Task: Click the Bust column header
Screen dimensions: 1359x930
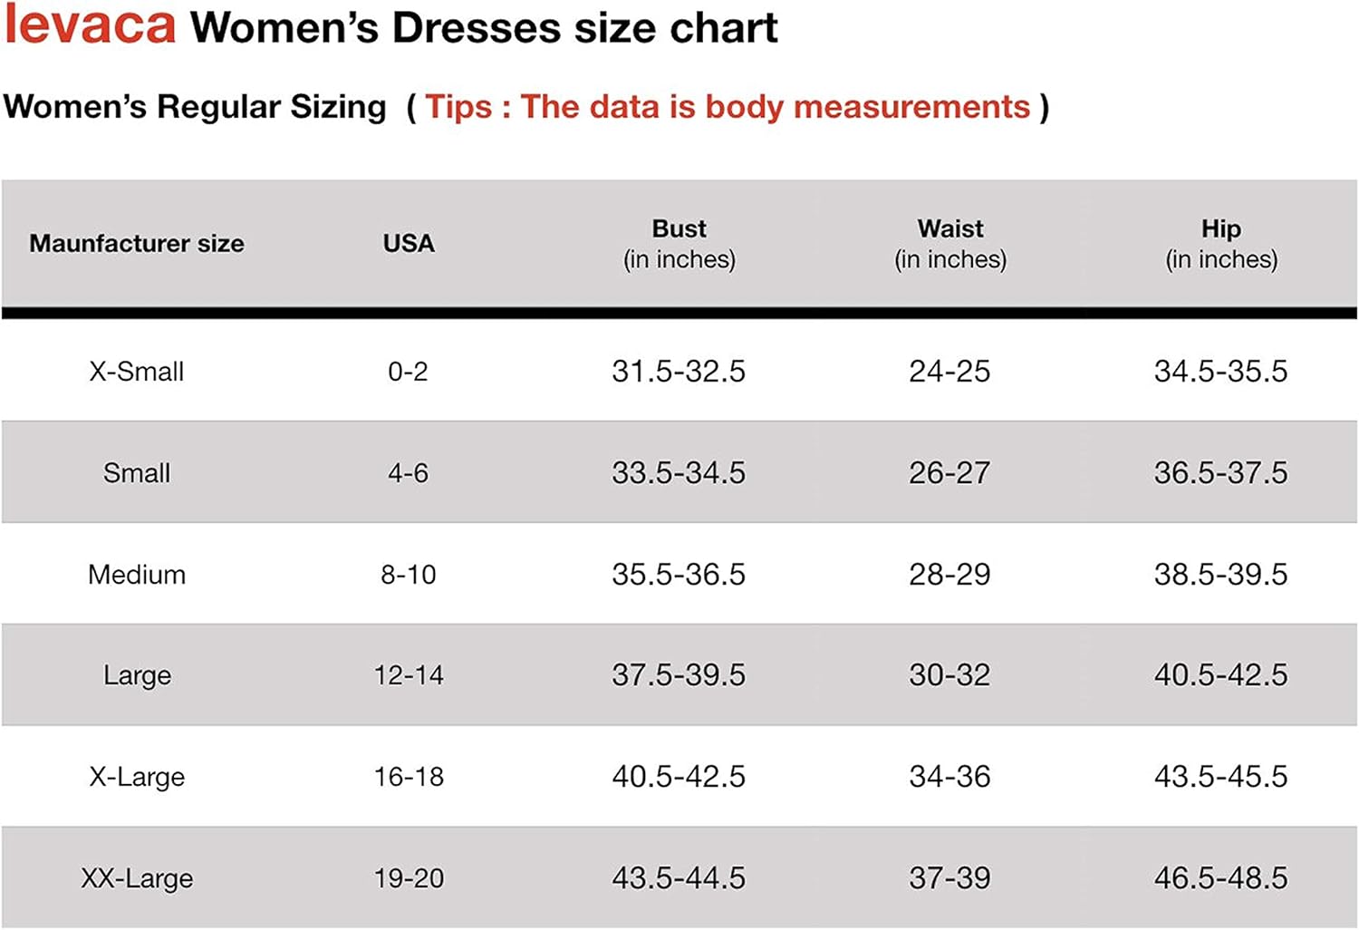Action: (x=679, y=244)
